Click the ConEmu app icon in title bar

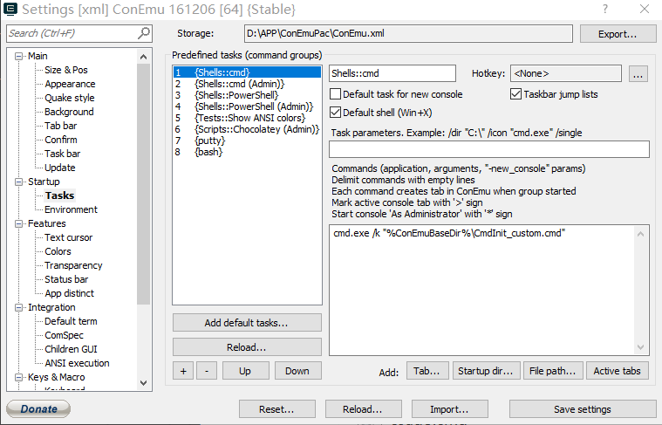point(10,9)
